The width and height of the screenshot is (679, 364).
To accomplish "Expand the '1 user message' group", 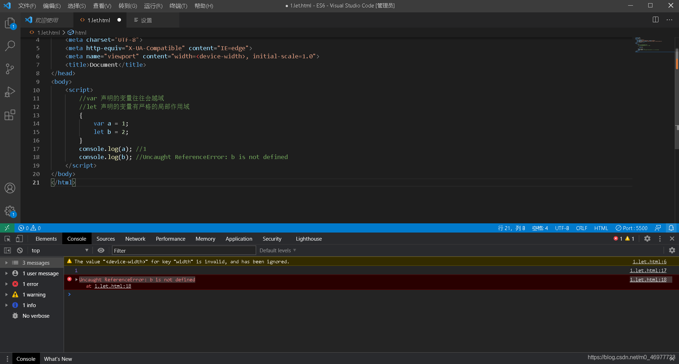I will 6,274.
